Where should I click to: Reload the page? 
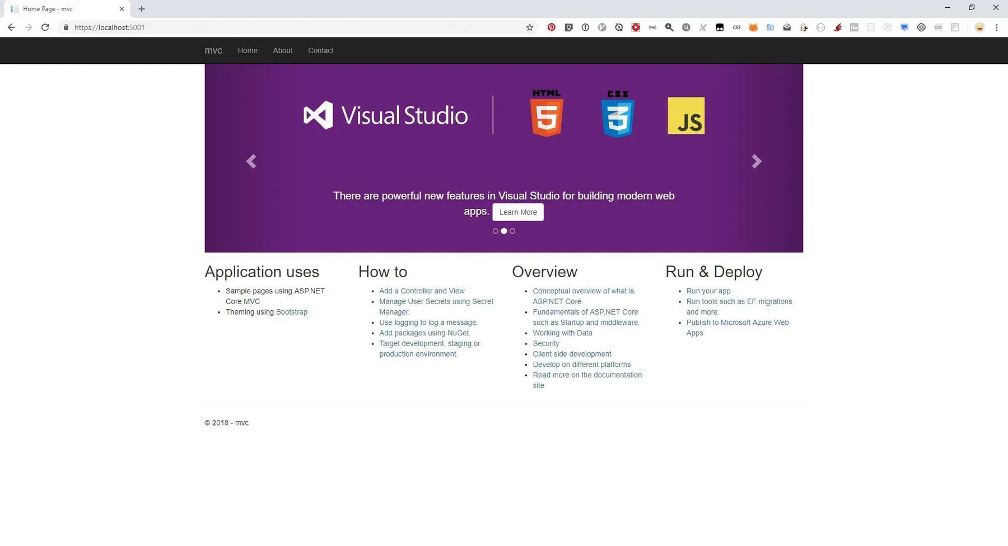[45, 27]
